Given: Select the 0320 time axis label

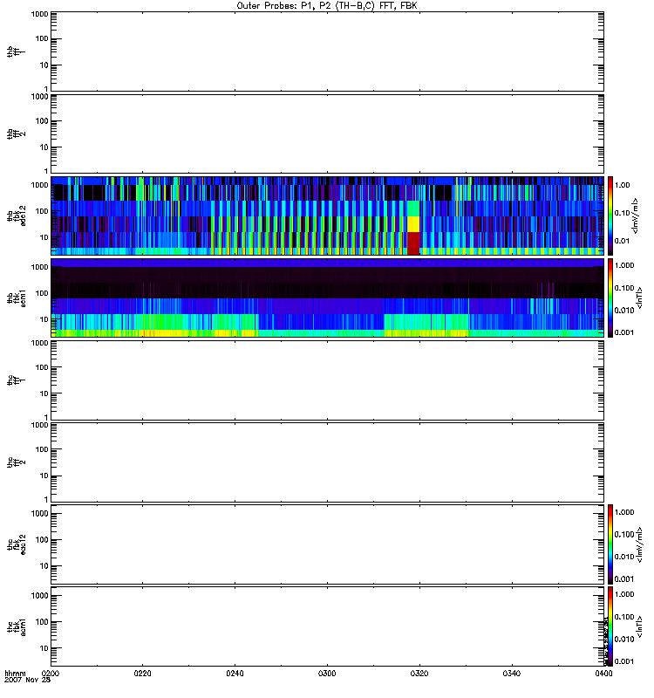Looking at the screenshot, I should pos(419,674).
